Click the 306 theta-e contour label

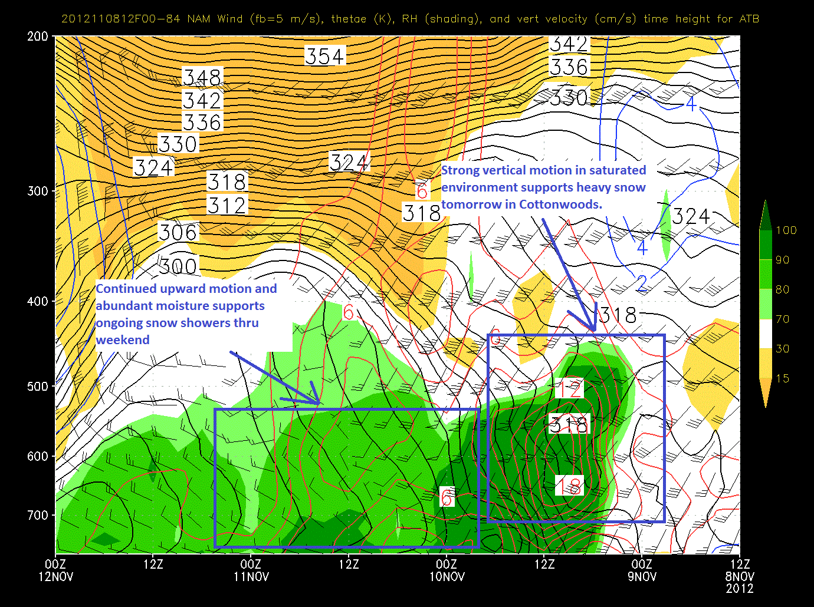[178, 232]
